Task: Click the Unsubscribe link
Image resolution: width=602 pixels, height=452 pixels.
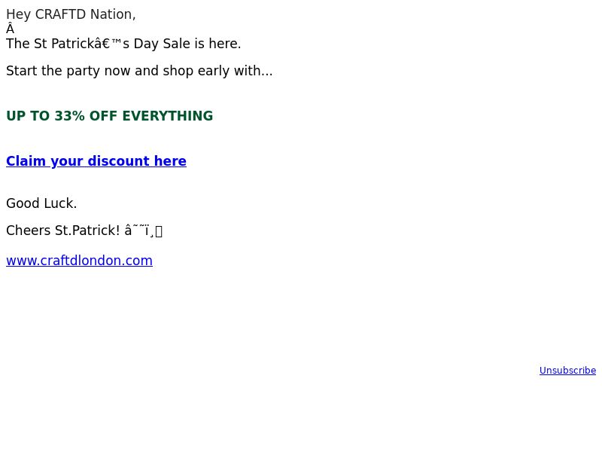Action: [567, 371]
